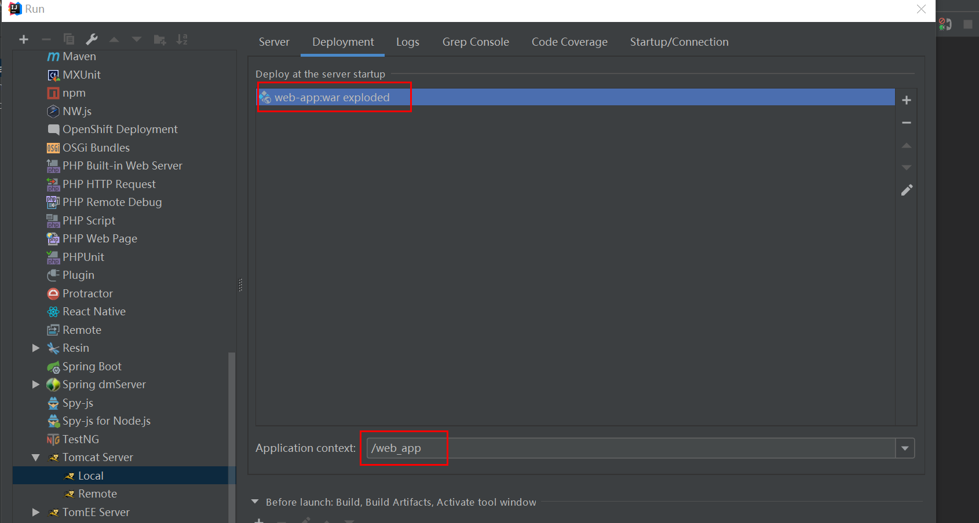Create new folder for configurations
Image resolution: width=979 pixels, height=523 pixels.
[159, 39]
